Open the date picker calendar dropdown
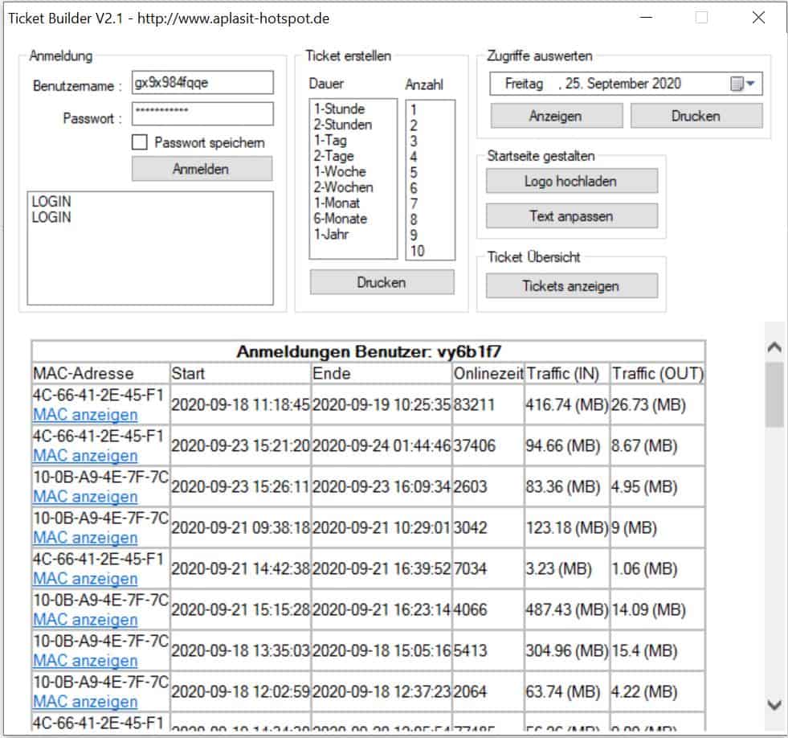 coord(742,84)
